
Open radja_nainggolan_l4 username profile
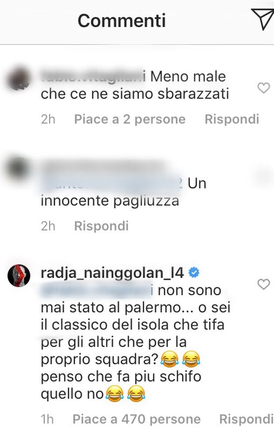[x=112, y=273]
